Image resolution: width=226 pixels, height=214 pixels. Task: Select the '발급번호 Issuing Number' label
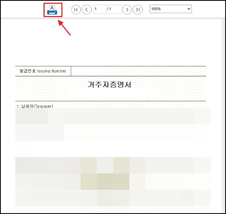point(43,71)
